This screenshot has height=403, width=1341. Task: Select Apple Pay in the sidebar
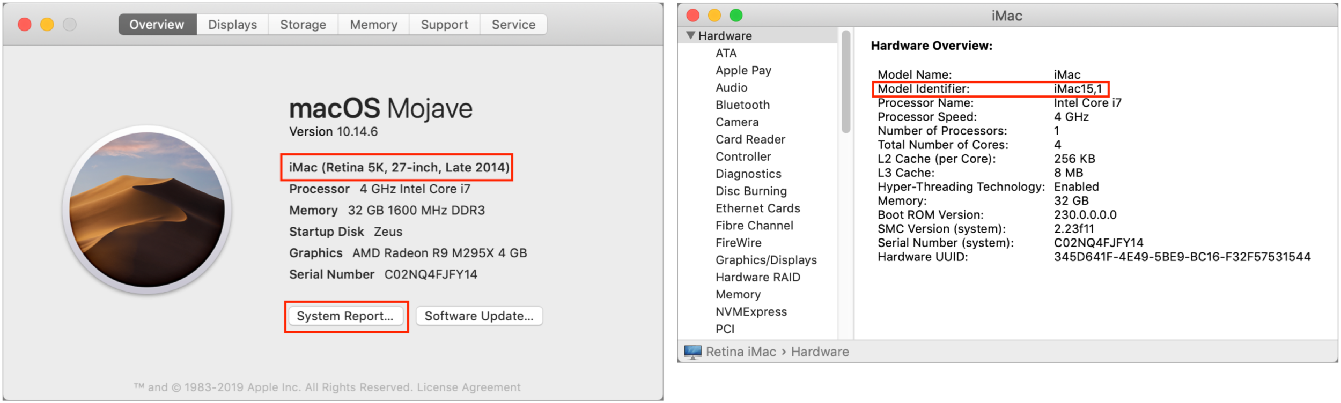[743, 70]
